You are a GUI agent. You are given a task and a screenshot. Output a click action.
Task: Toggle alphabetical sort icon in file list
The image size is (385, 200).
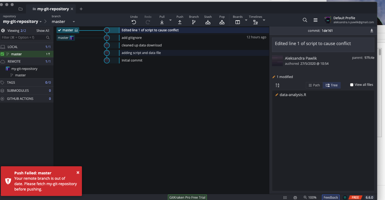277,85
